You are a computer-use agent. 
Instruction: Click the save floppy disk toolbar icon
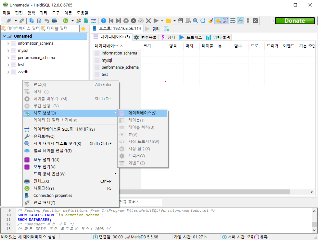pos(181,21)
